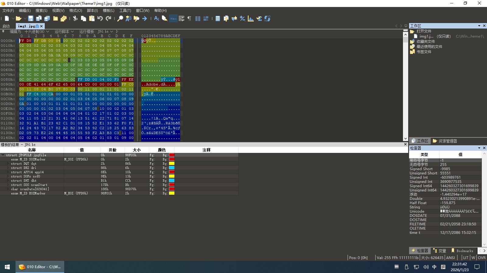The height and width of the screenshot is (273, 487).
Task: Click the Highlighter marker toolbar icon
Action: click(164, 19)
